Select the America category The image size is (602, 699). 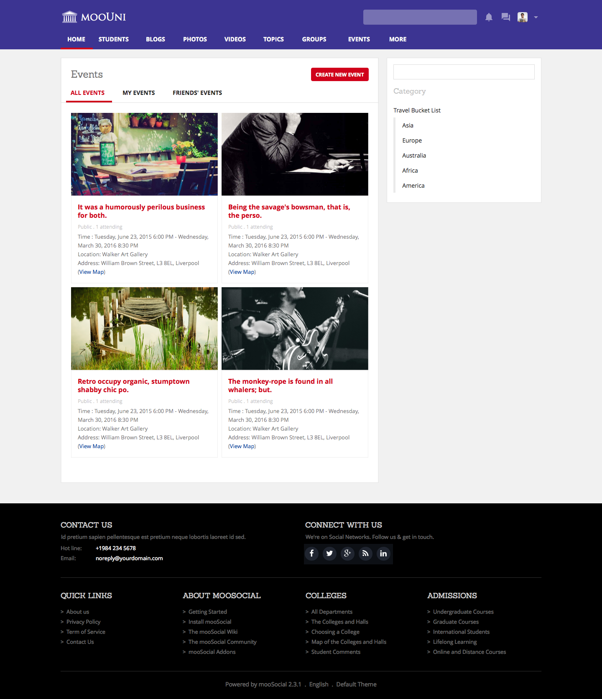click(413, 186)
